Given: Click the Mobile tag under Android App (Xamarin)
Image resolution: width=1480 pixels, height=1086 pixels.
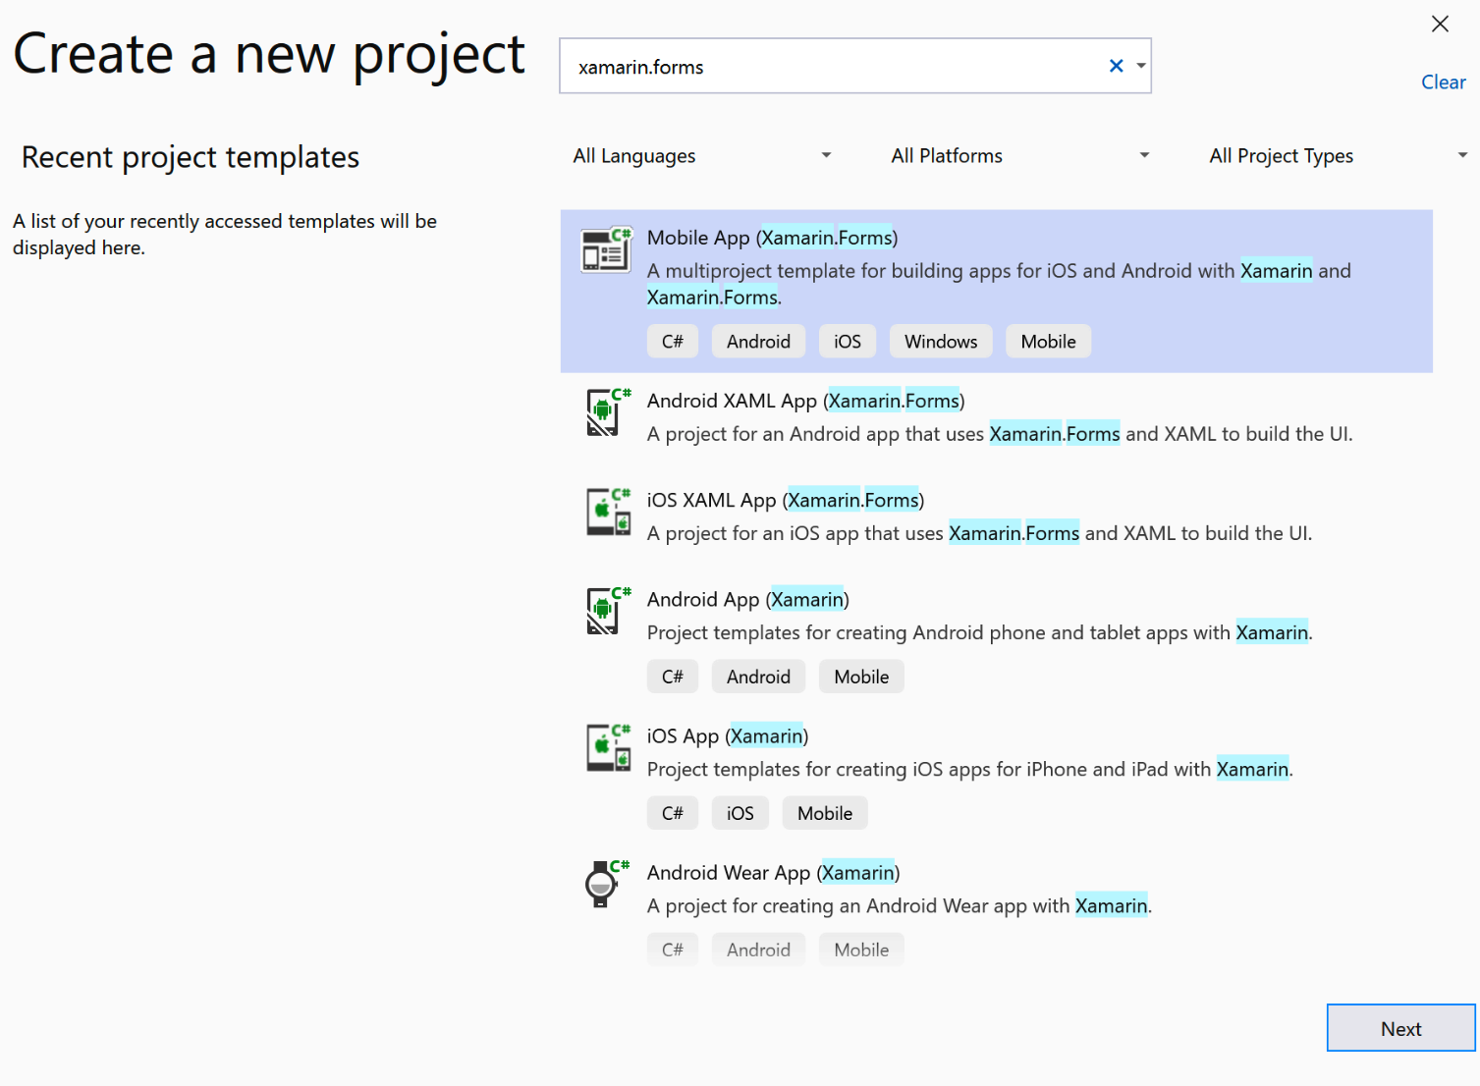Looking at the screenshot, I should point(860,677).
